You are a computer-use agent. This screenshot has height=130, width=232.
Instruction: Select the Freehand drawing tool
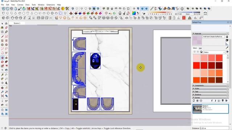pyautogui.click(x=6, y=36)
